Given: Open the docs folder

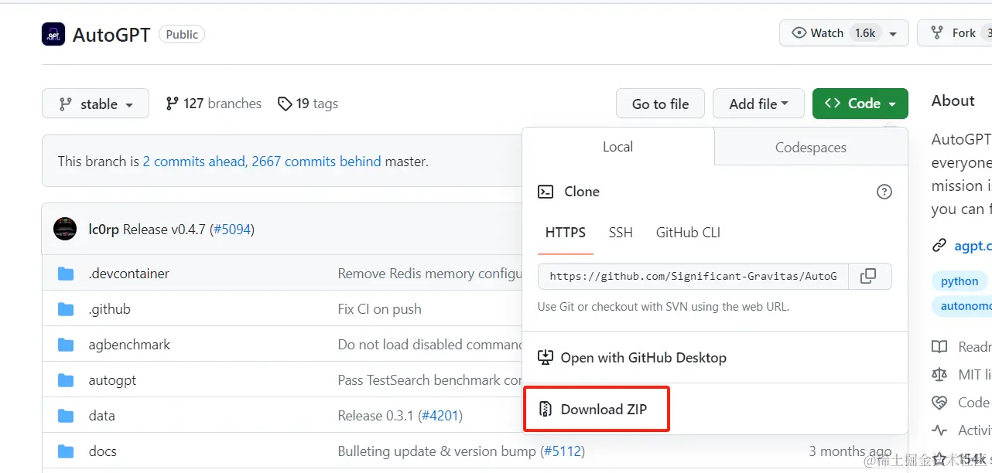Looking at the screenshot, I should click(x=102, y=451).
